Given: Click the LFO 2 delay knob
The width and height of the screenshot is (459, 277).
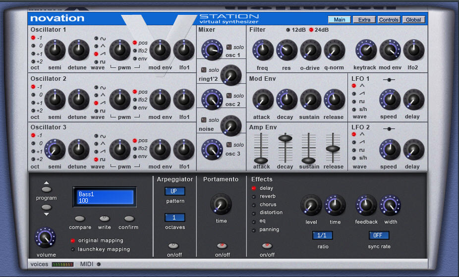Looking at the screenshot, I should (x=413, y=150).
